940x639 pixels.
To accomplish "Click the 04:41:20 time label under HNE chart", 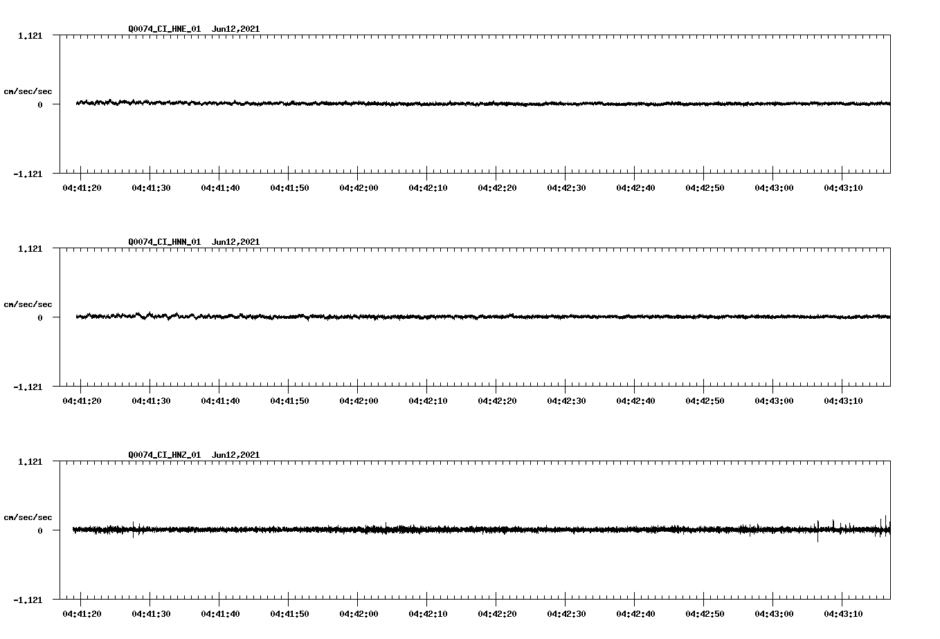I will point(82,188).
